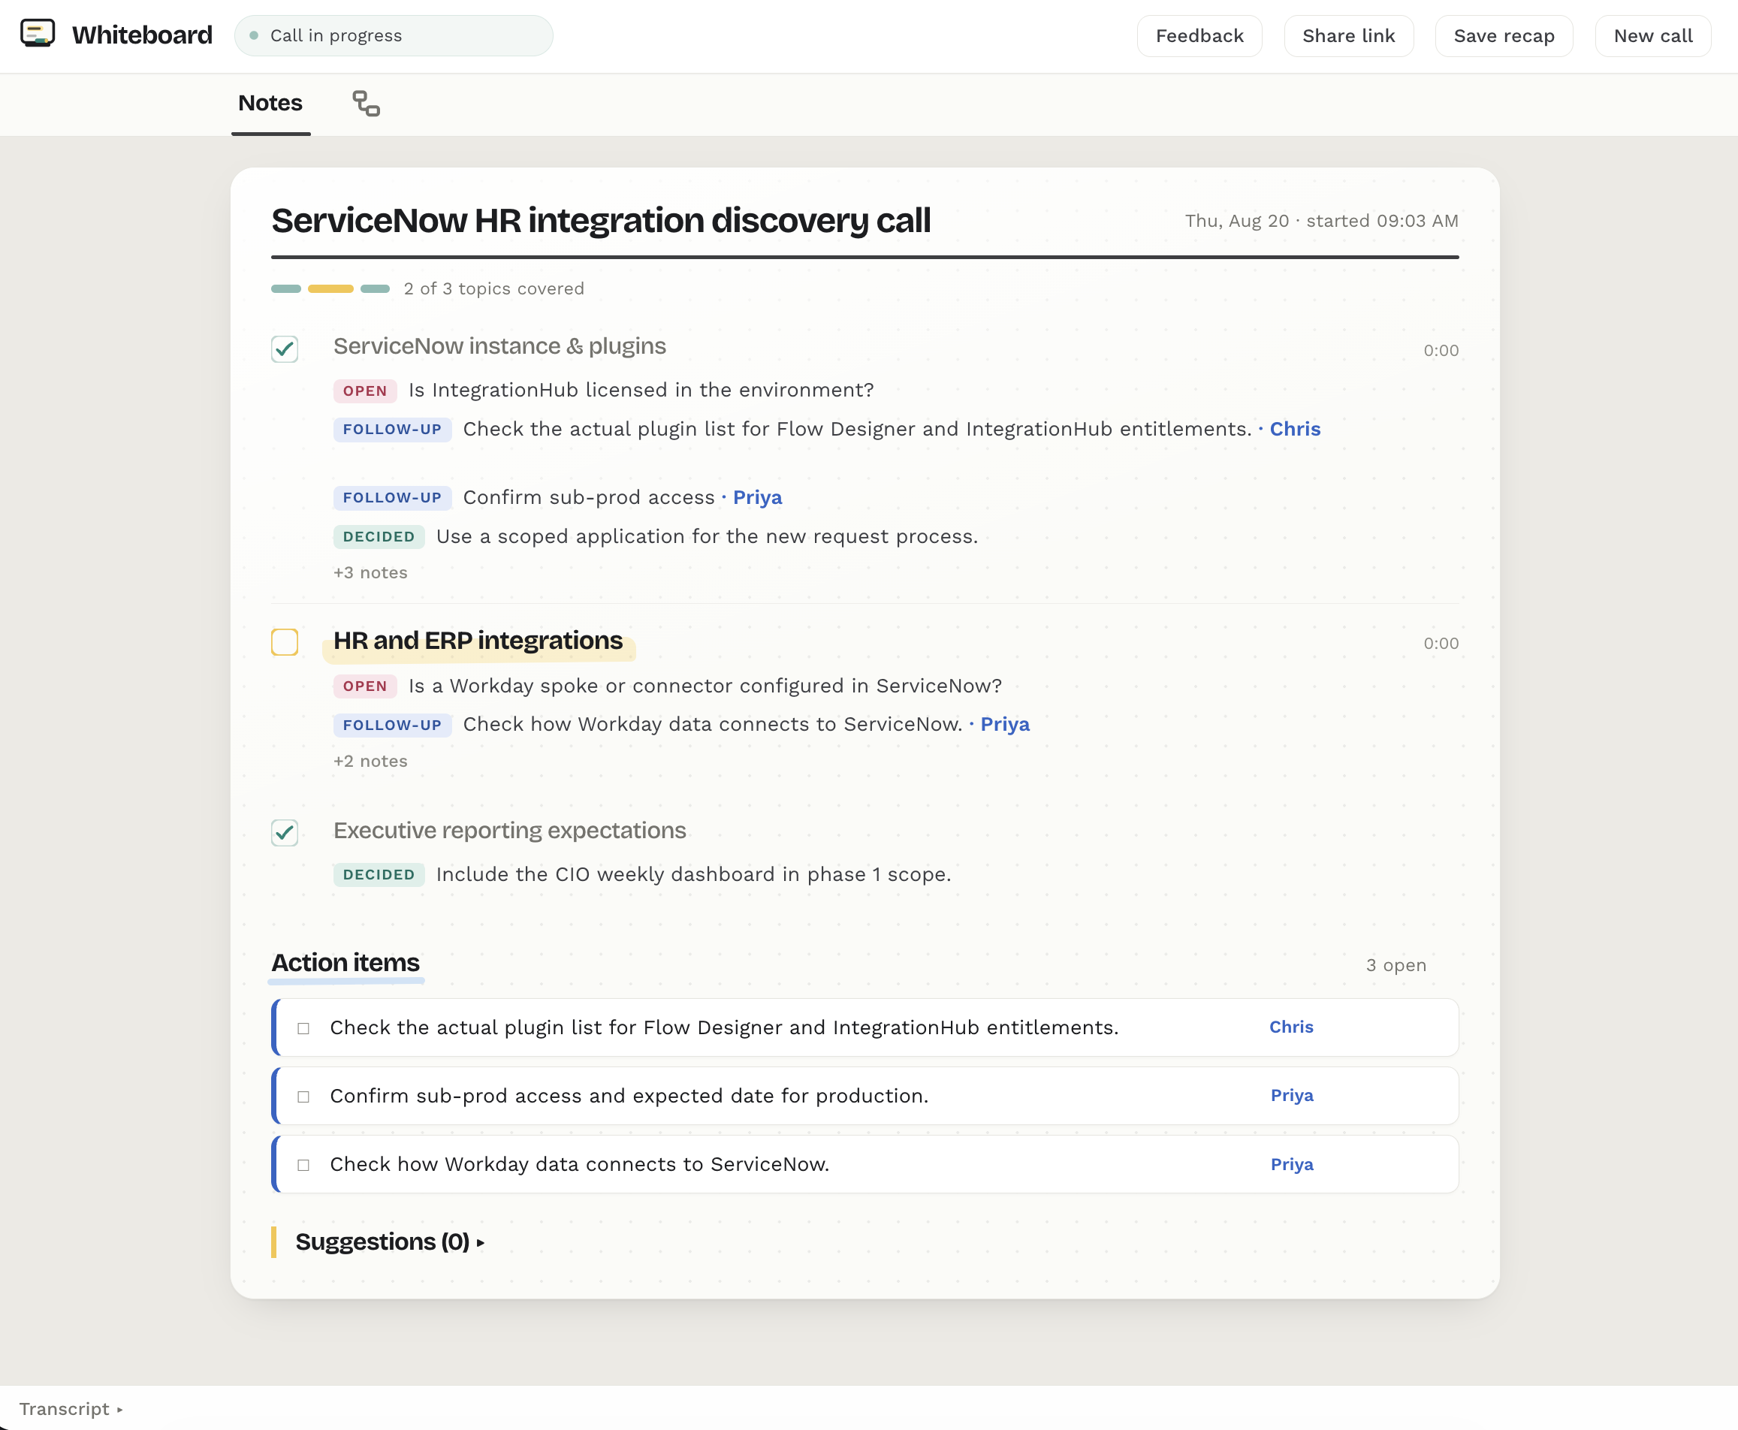Click the last teal topic progress segment
Viewport: 1738px width, 1430px height.
(375, 288)
